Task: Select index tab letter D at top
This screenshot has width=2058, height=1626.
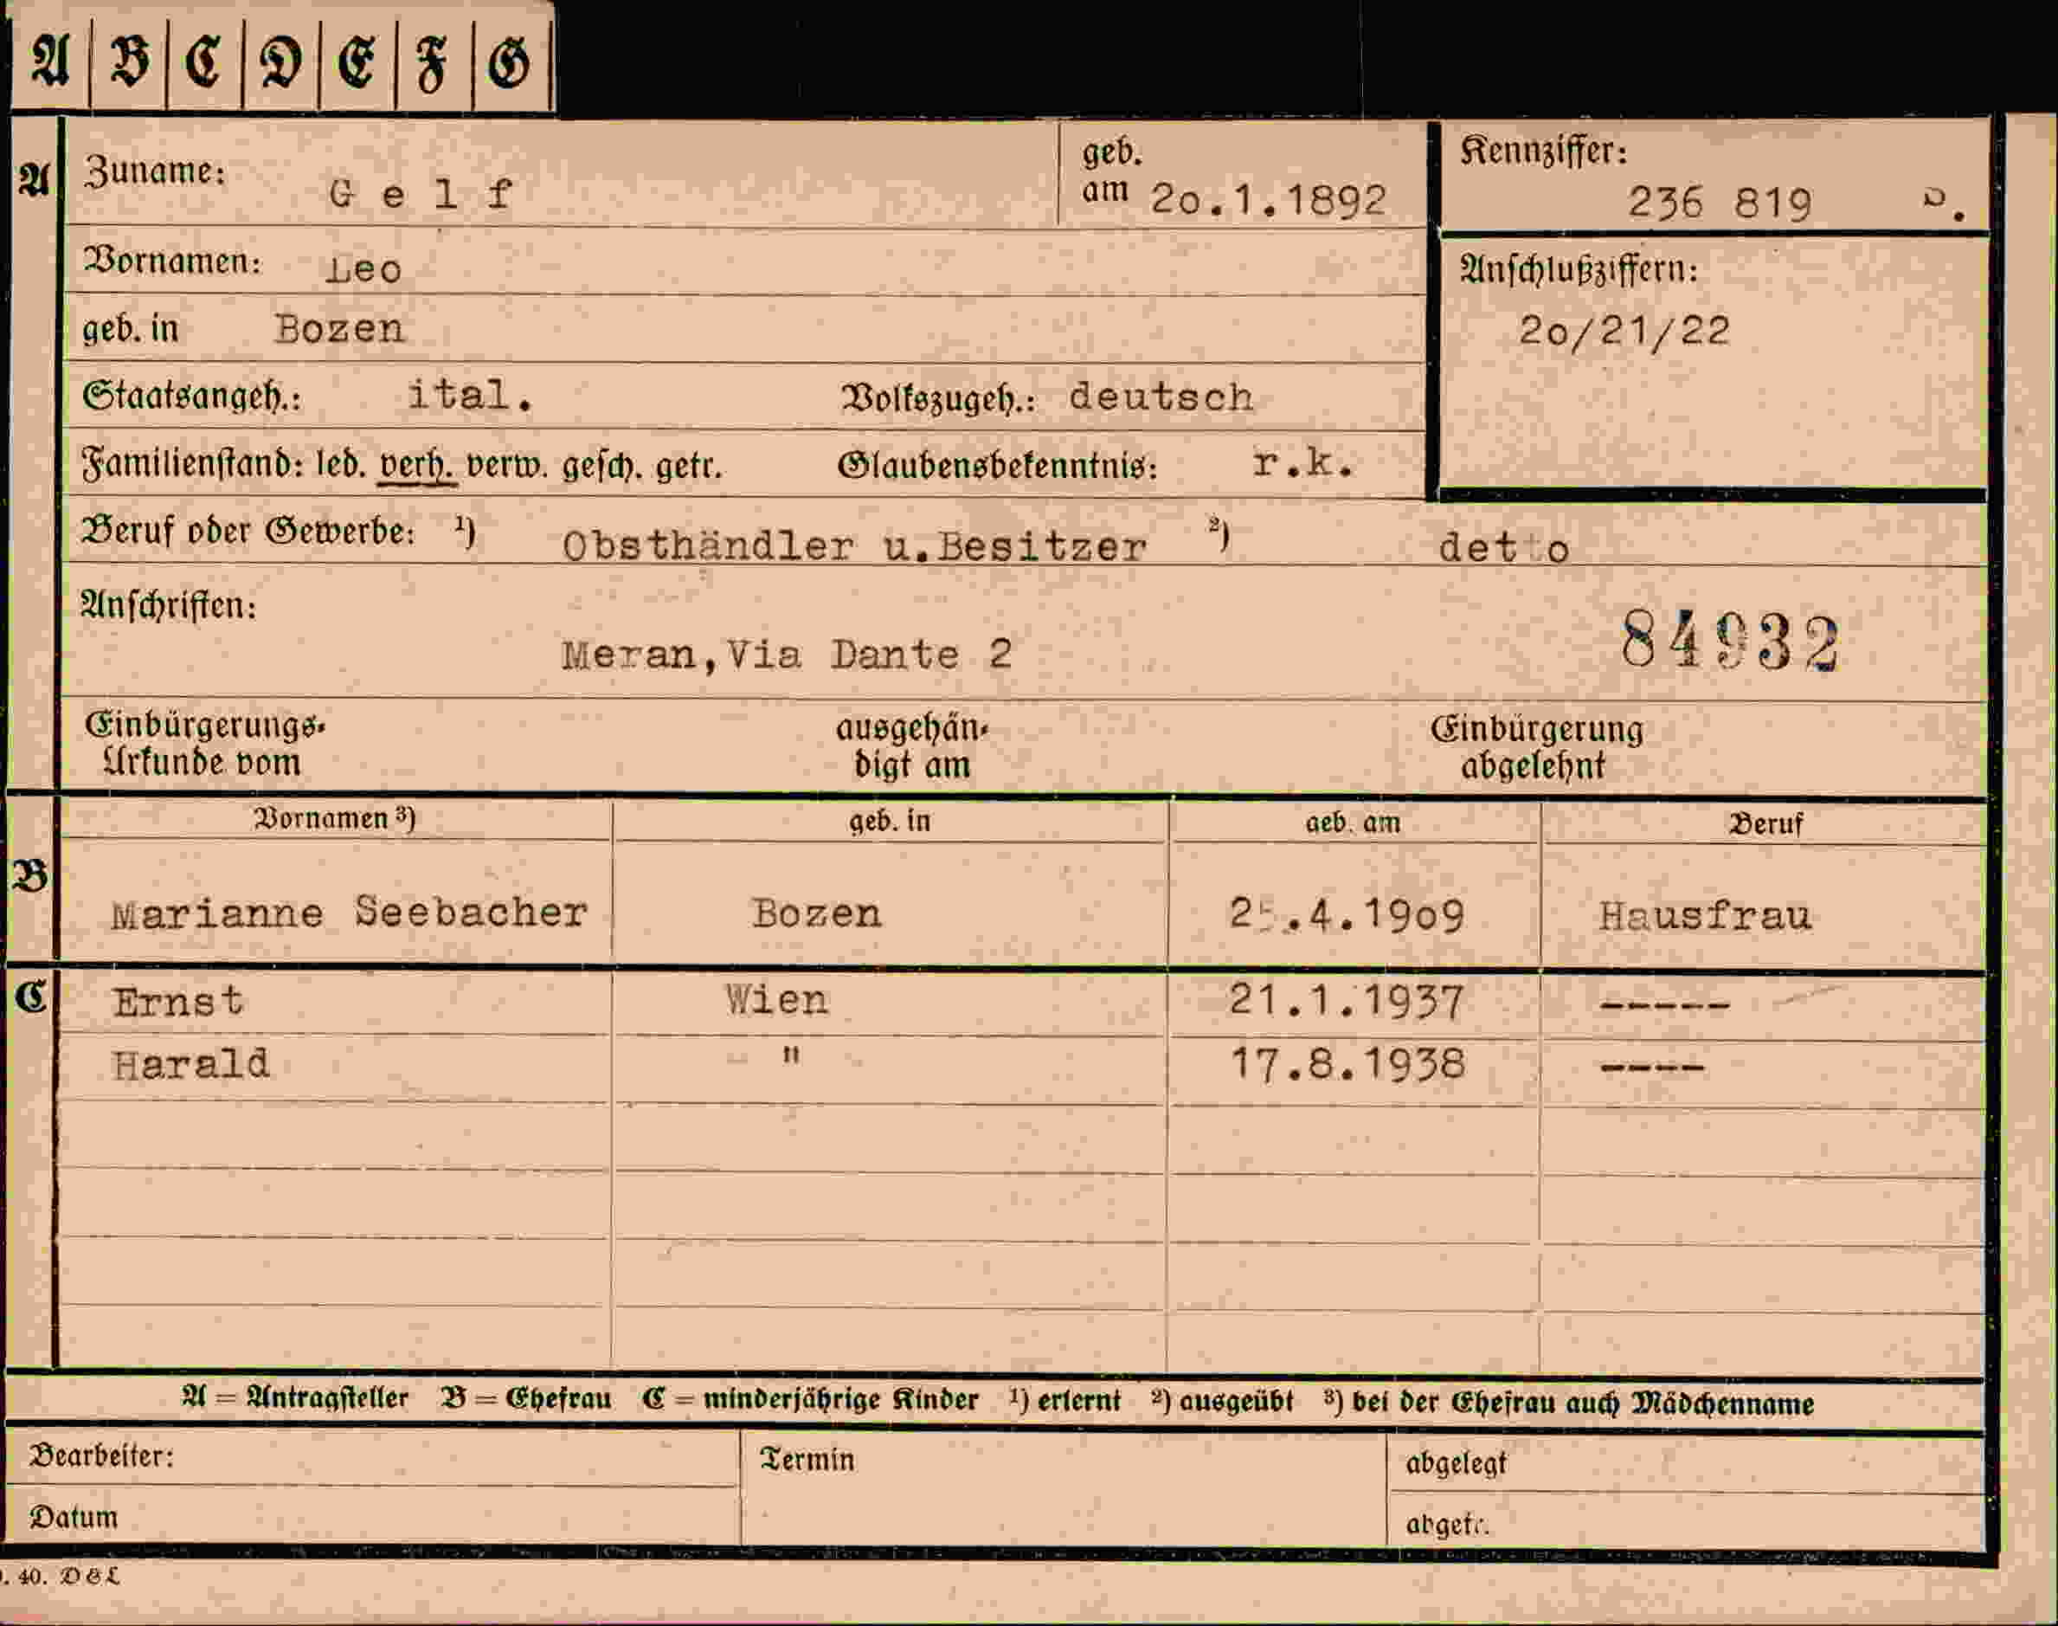Action: [x=281, y=61]
